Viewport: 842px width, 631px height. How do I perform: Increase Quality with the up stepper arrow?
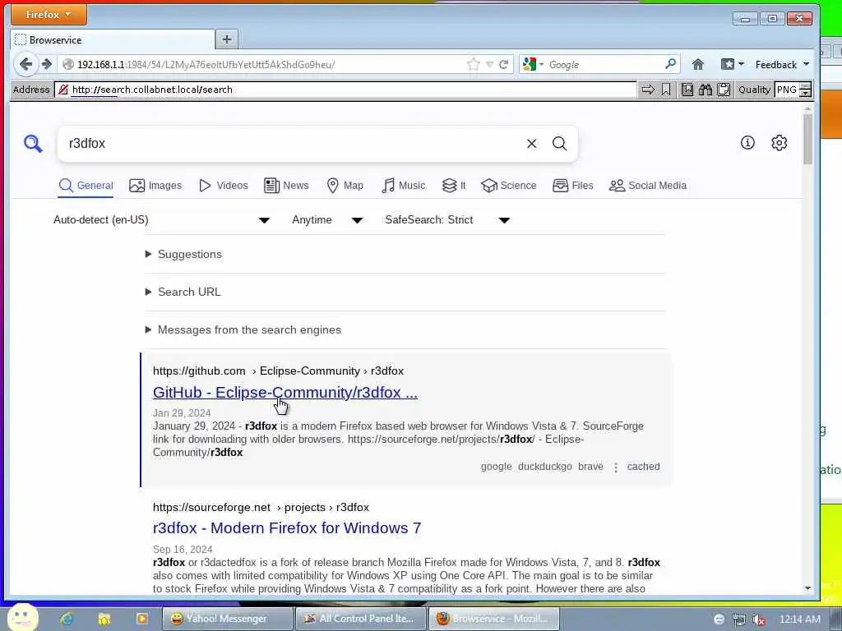(x=805, y=86)
